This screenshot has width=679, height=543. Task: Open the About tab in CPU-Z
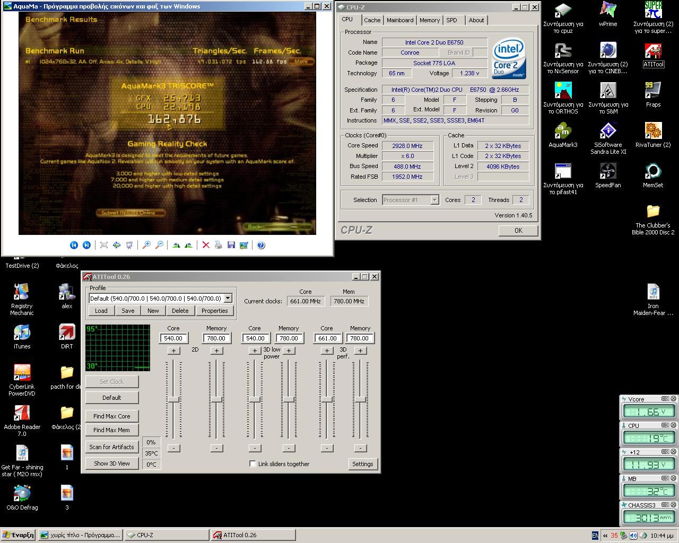point(476,20)
